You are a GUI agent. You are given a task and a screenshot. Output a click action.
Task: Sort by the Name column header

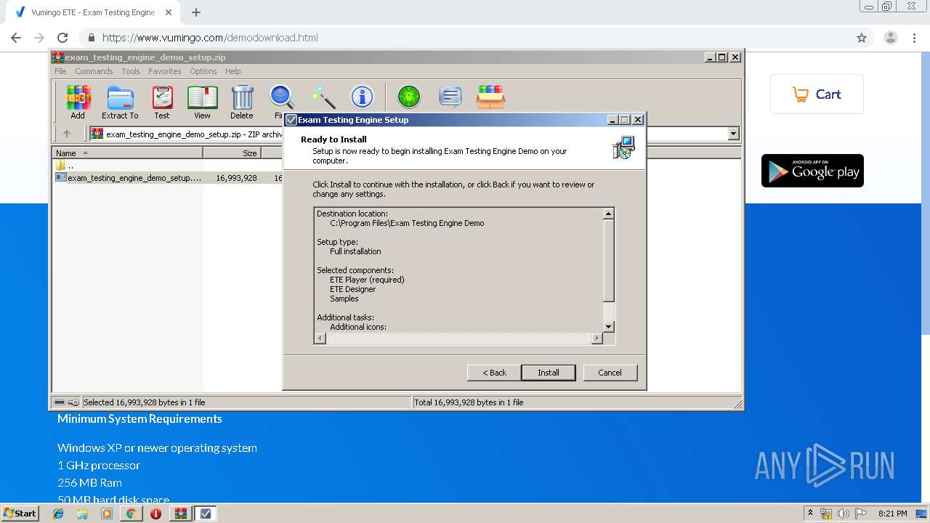tap(128, 153)
